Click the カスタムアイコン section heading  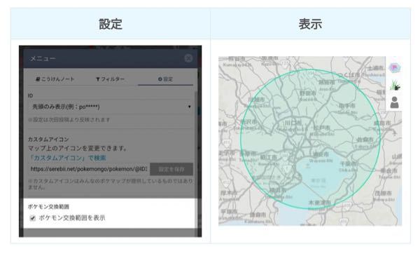pyautogui.click(x=48, y=140)
